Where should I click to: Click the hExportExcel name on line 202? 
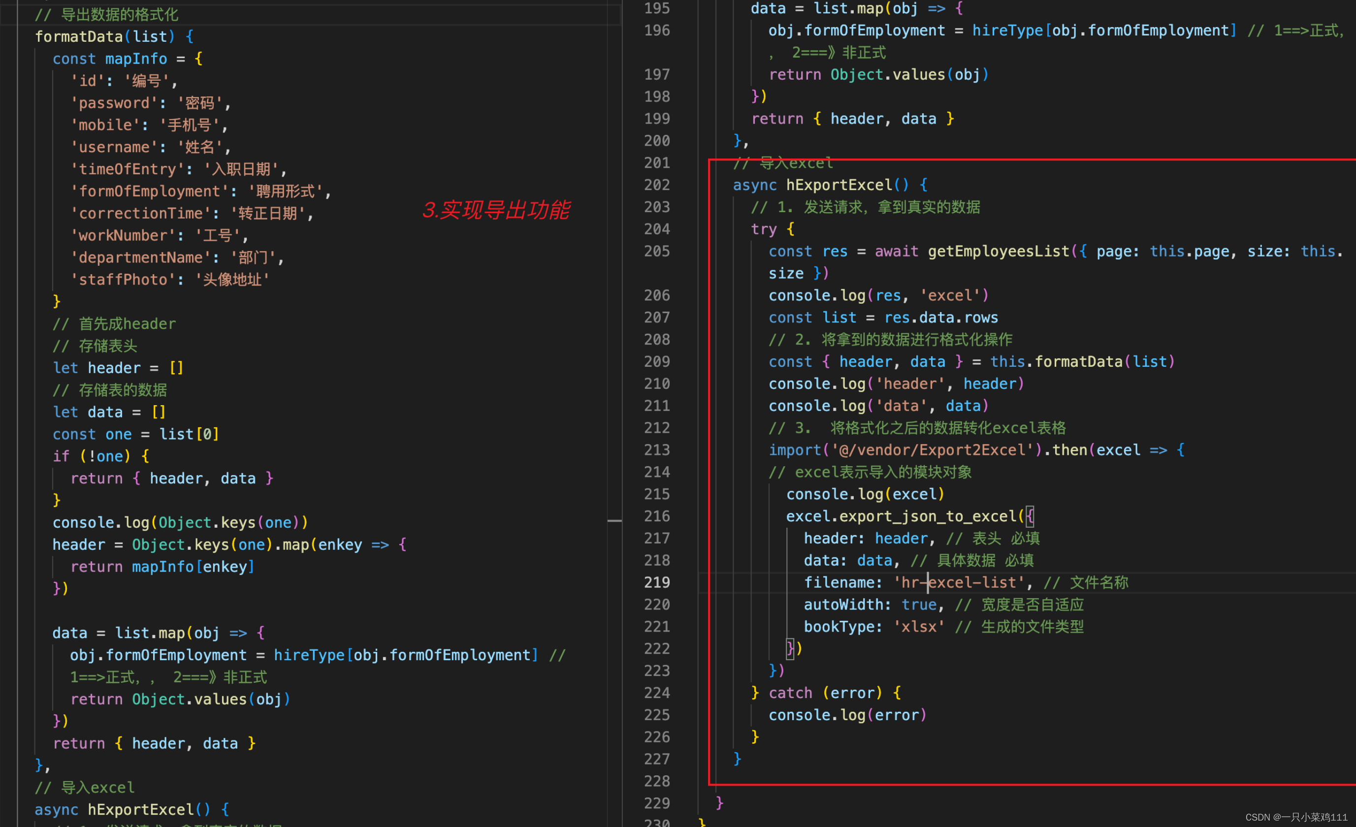[x=839, y=185]
